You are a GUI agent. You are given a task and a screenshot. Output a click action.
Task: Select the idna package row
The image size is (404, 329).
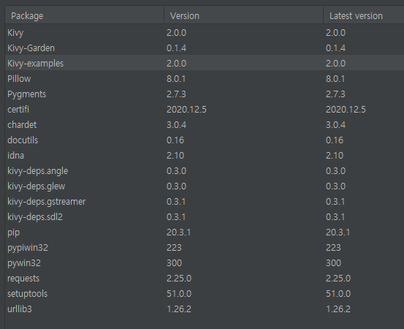[x=205, y=155]
